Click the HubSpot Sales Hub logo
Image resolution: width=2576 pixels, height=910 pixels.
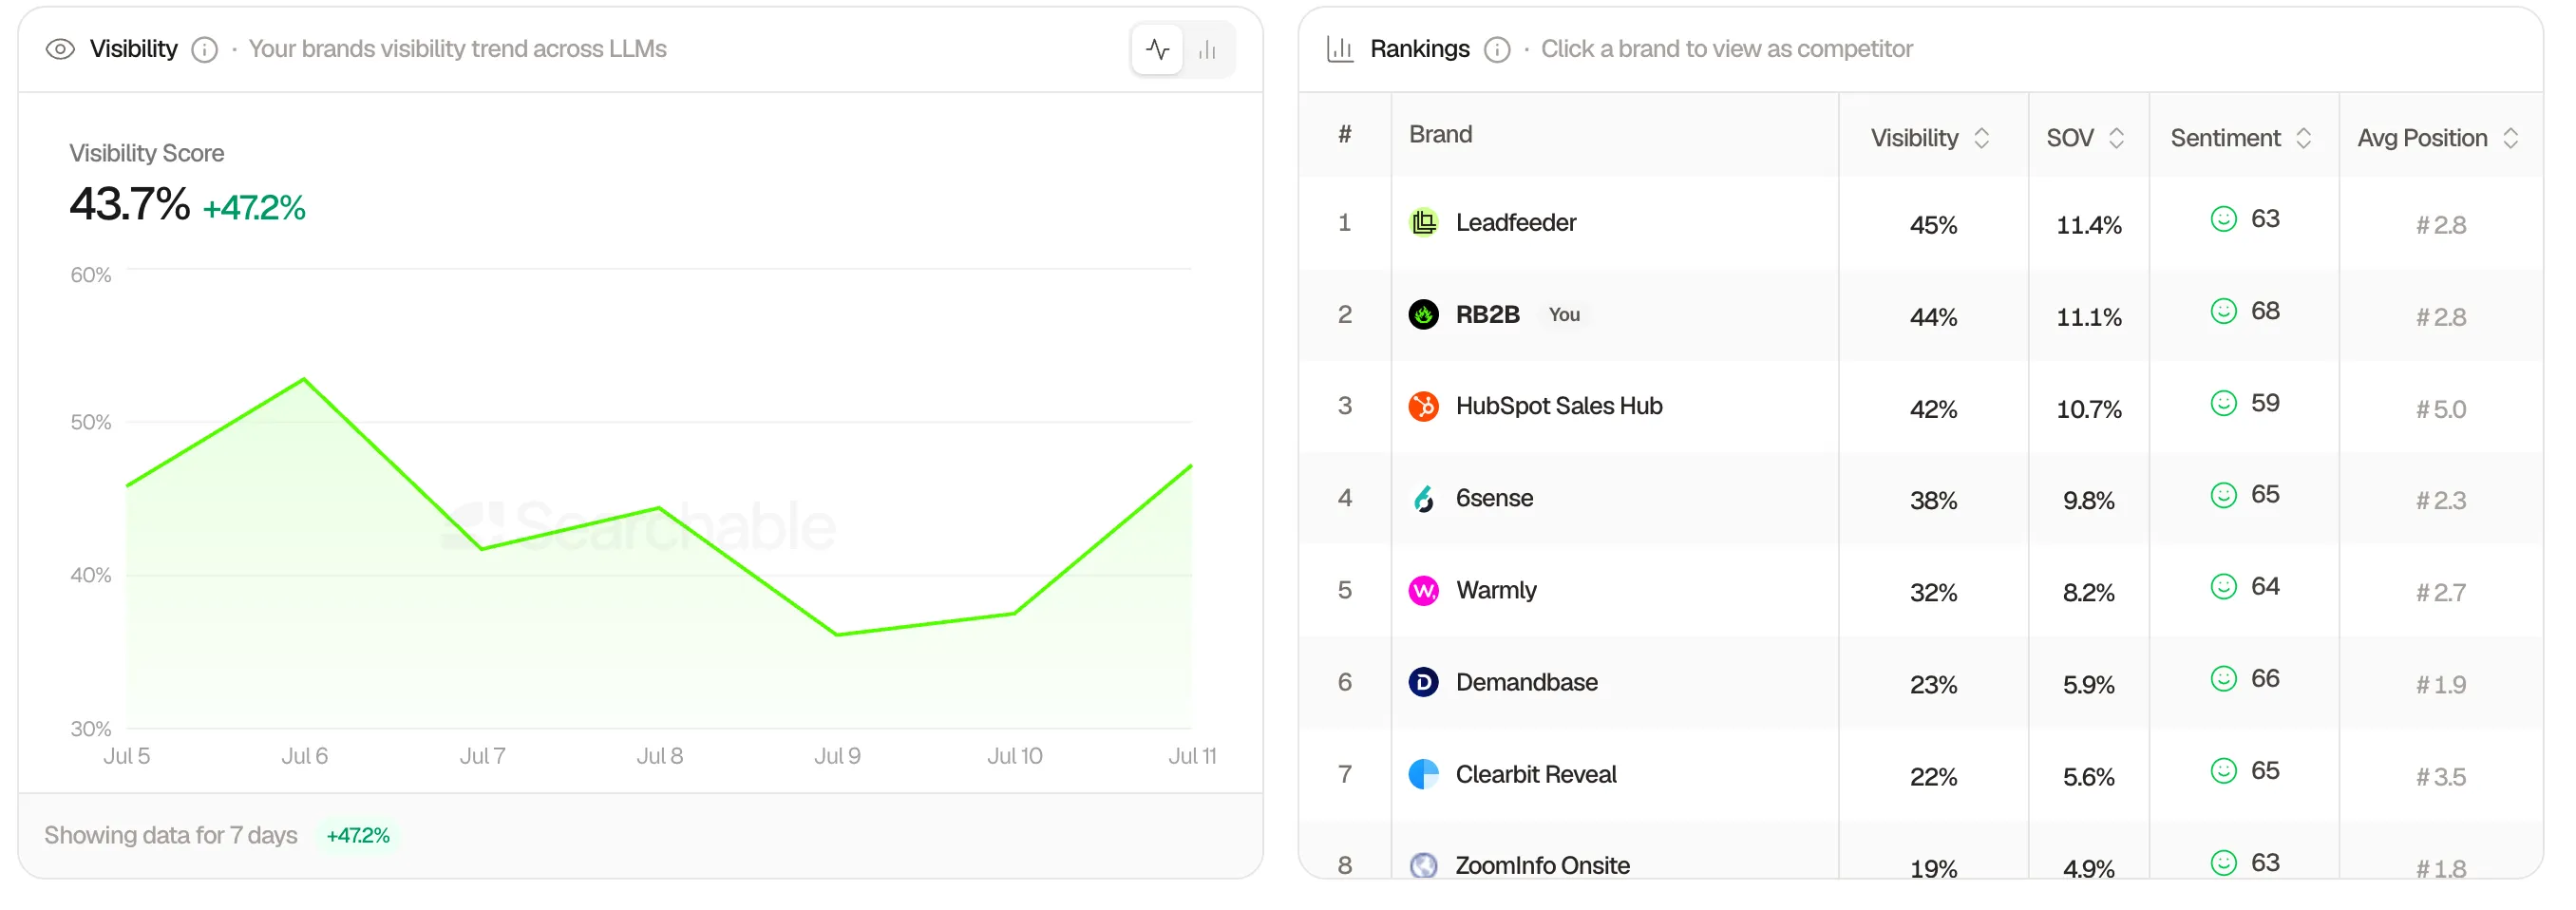point(1423,406)
